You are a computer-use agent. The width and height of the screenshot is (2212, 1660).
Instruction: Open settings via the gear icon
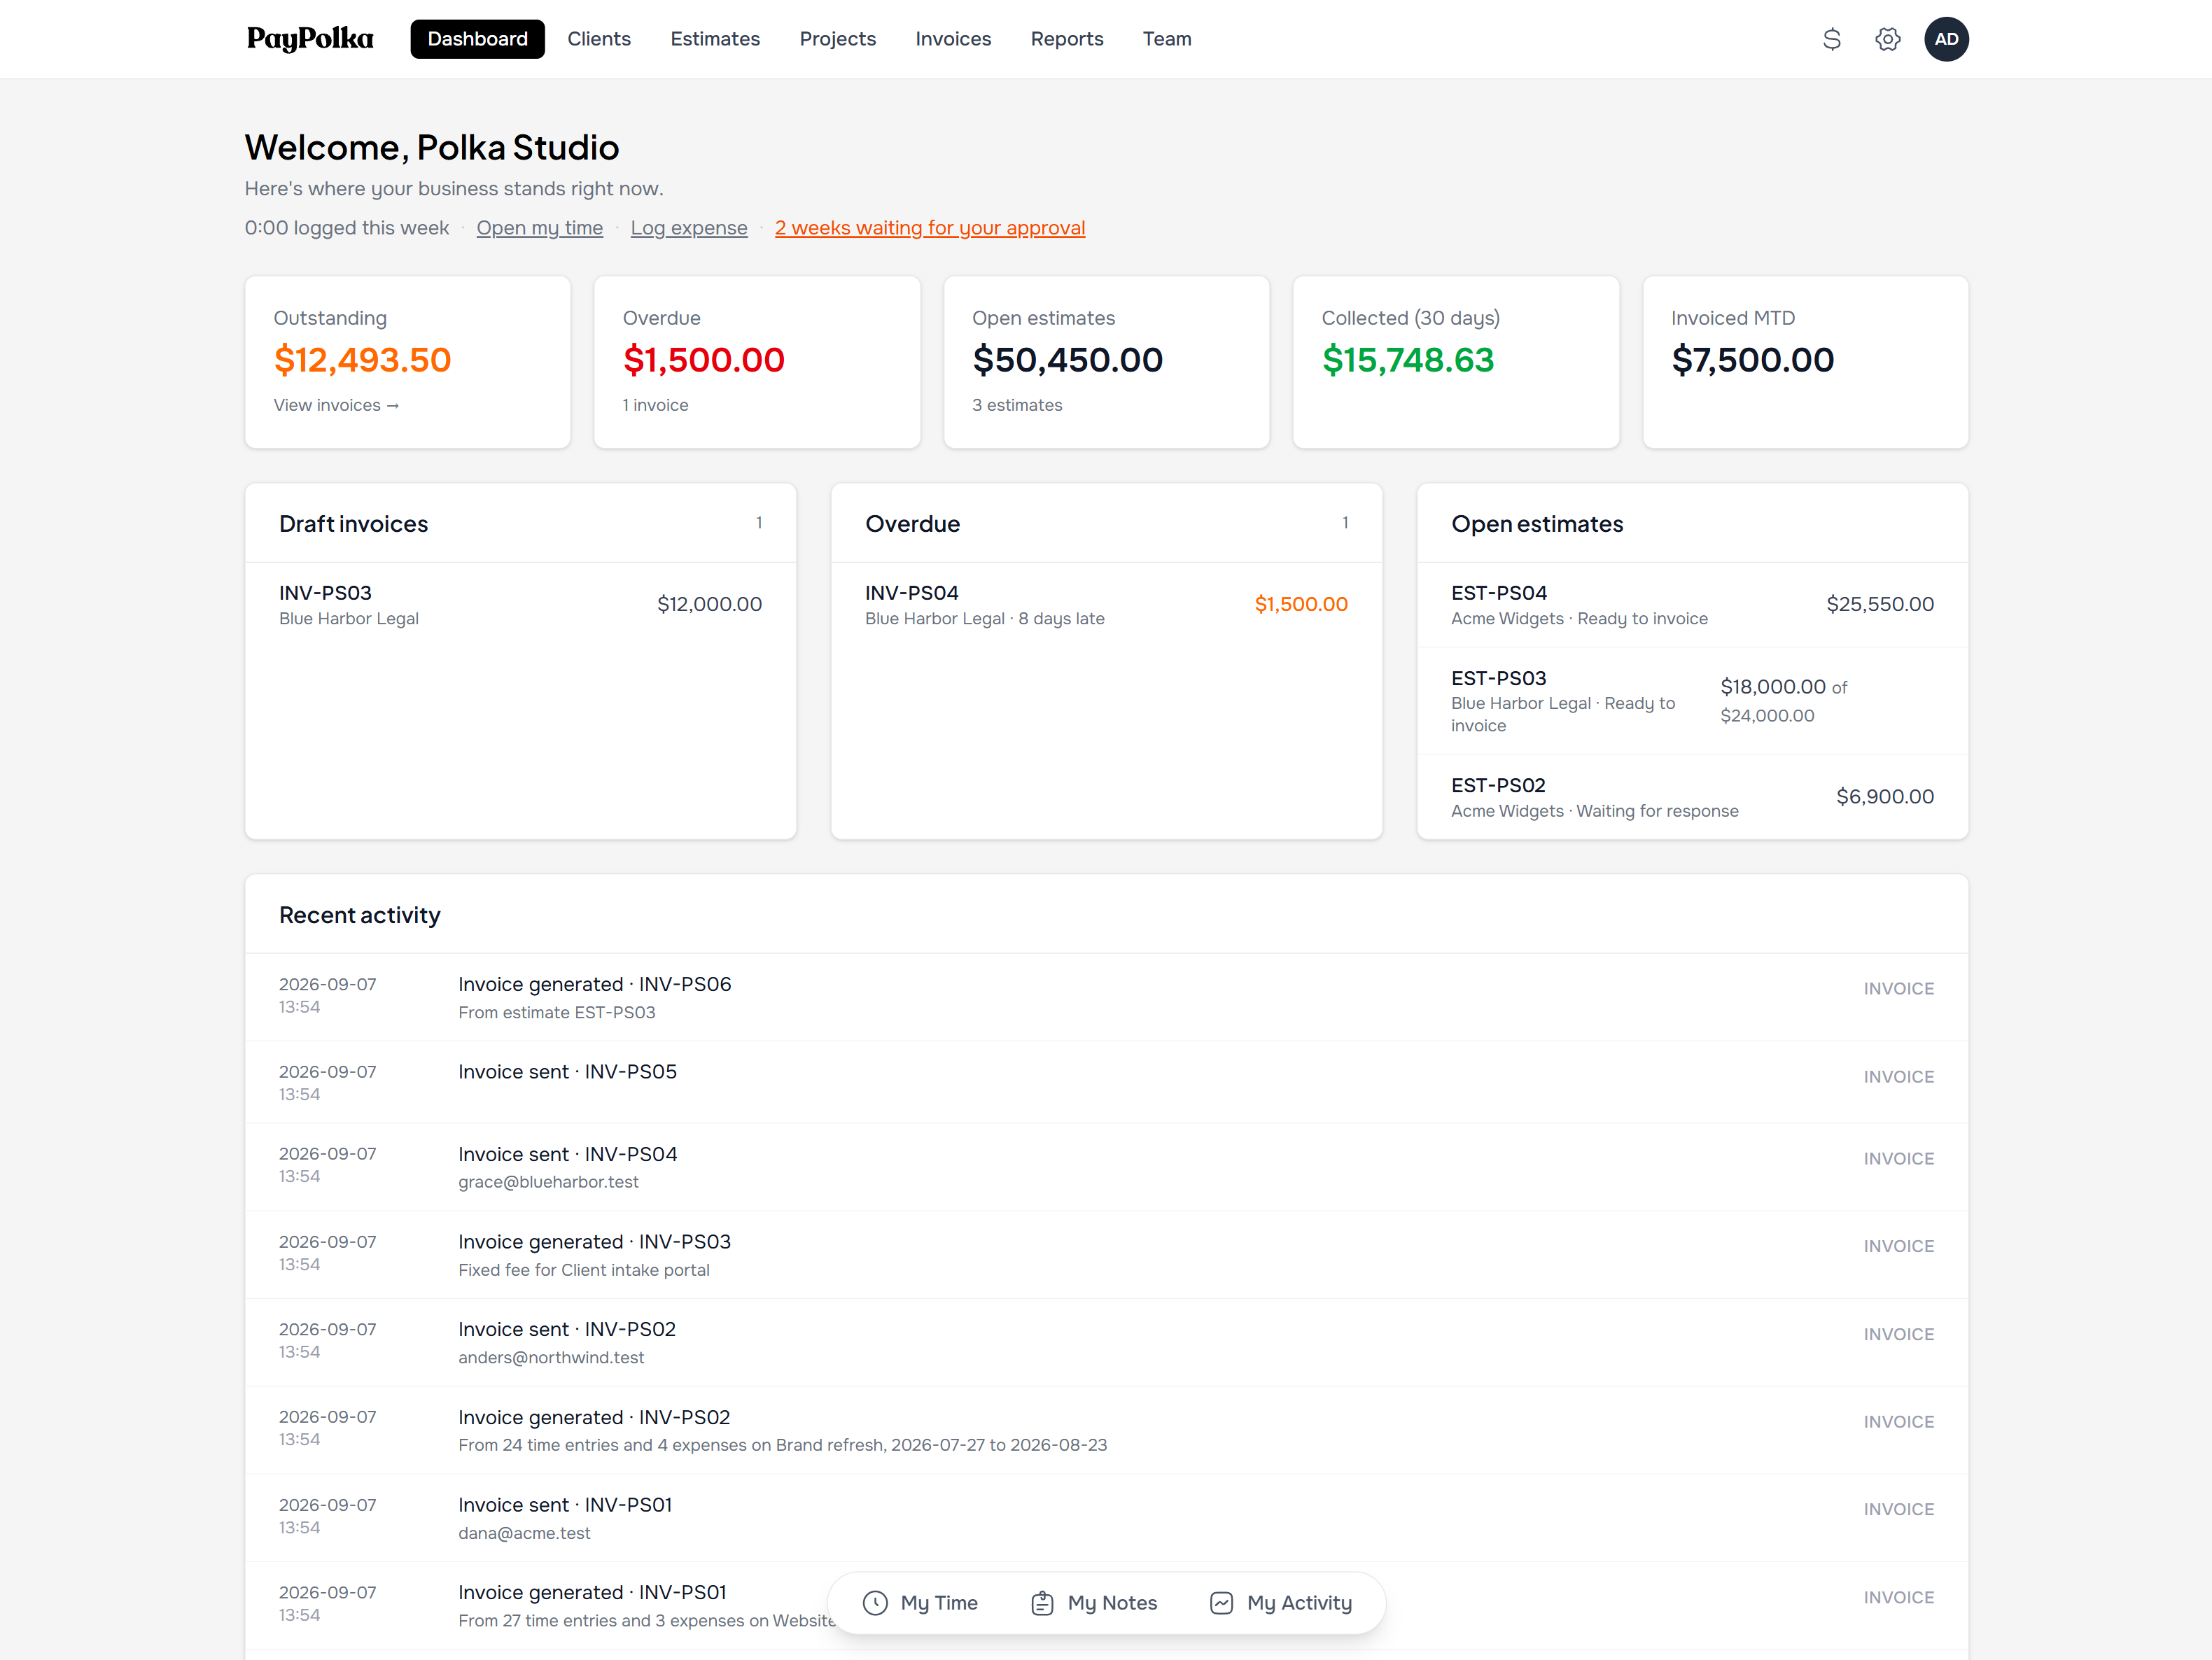pos(1887,39)
